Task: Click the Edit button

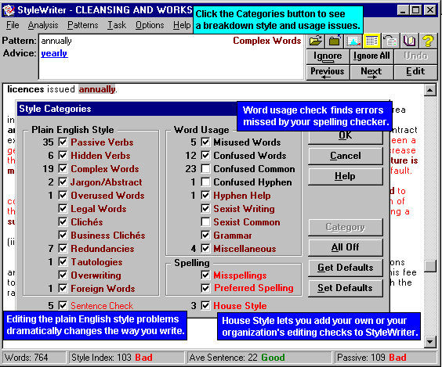Action: [x=415, y=72]
